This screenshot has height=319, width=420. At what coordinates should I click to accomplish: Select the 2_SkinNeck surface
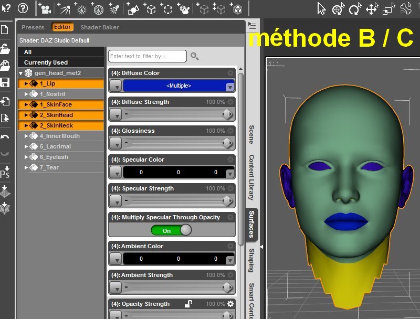tap(61, 125)
